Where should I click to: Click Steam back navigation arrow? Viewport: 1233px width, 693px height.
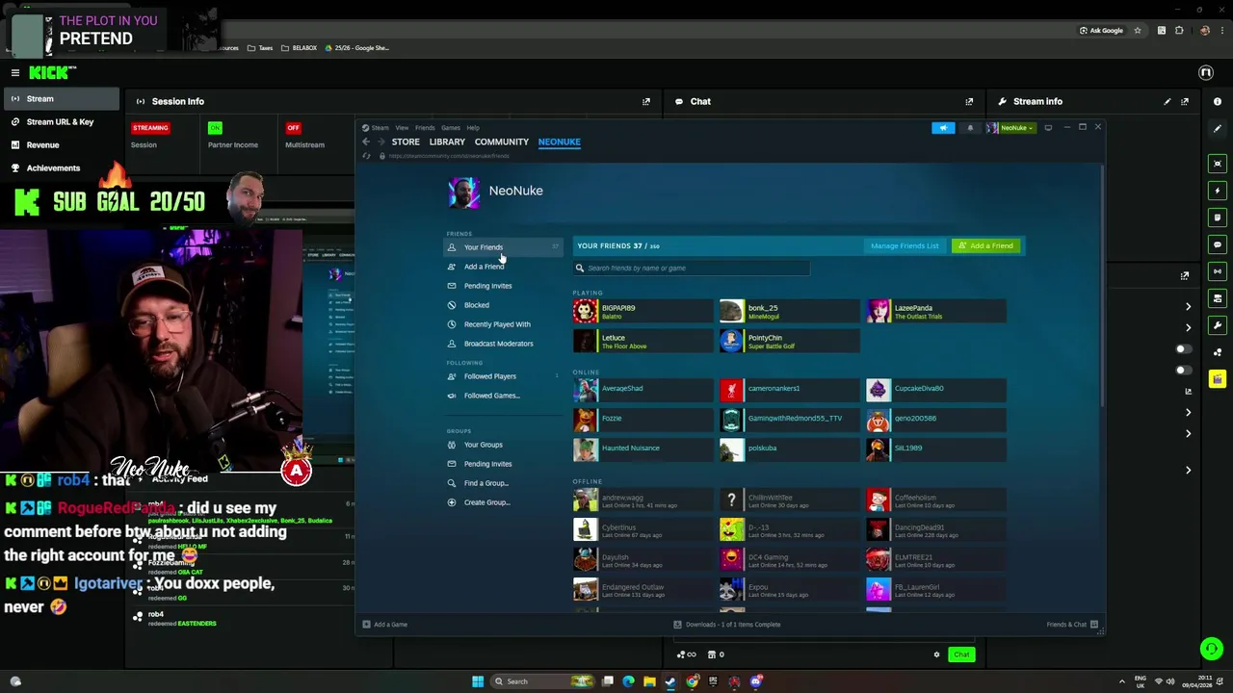point(366,141)
